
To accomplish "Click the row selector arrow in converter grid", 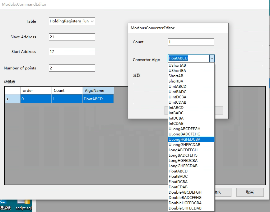I will (8, 99).
